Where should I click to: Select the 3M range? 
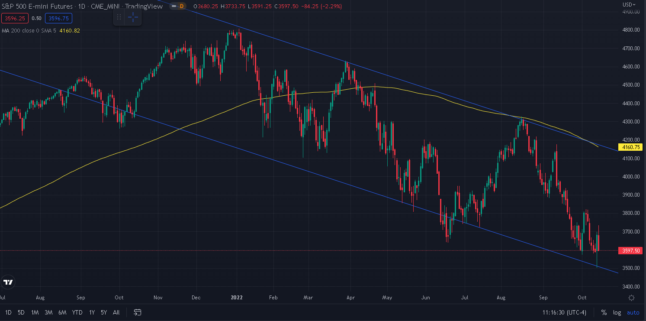point(48,312)
